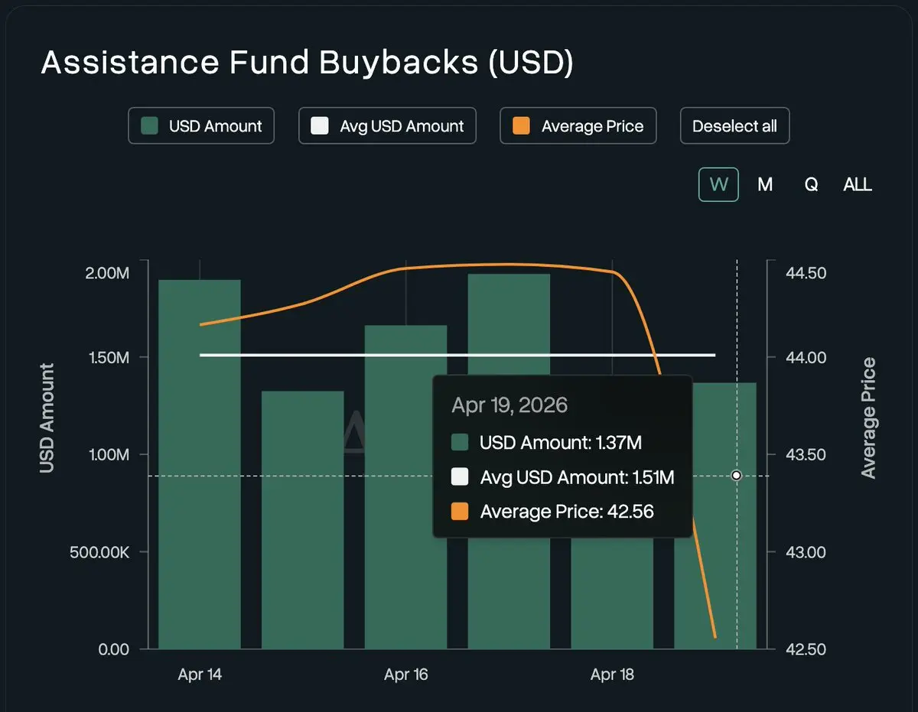The height and width of the screenshot is (712, 918).
Task: Toggle the USD Amount legend series
Action: [201, 126]
